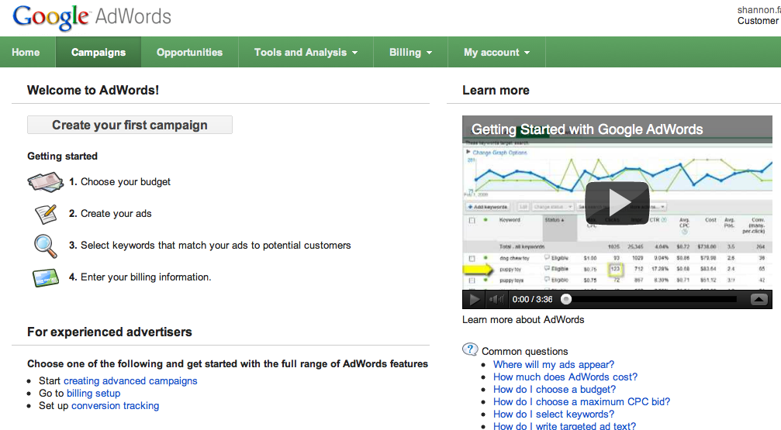This screenshot has height=430, width=781.
Task: Open the billing setup link
Action: 94,393
